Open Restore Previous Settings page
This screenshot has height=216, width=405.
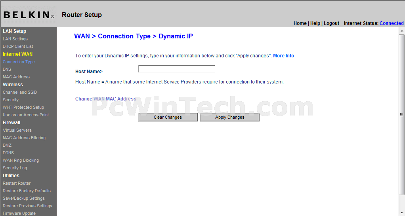[x=27, y=206]
